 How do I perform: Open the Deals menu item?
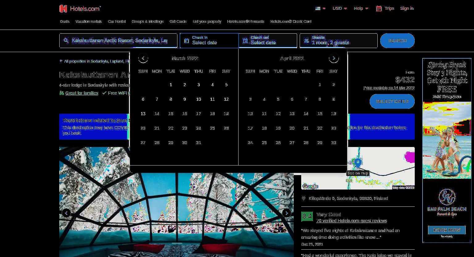(x=64, y=22)
